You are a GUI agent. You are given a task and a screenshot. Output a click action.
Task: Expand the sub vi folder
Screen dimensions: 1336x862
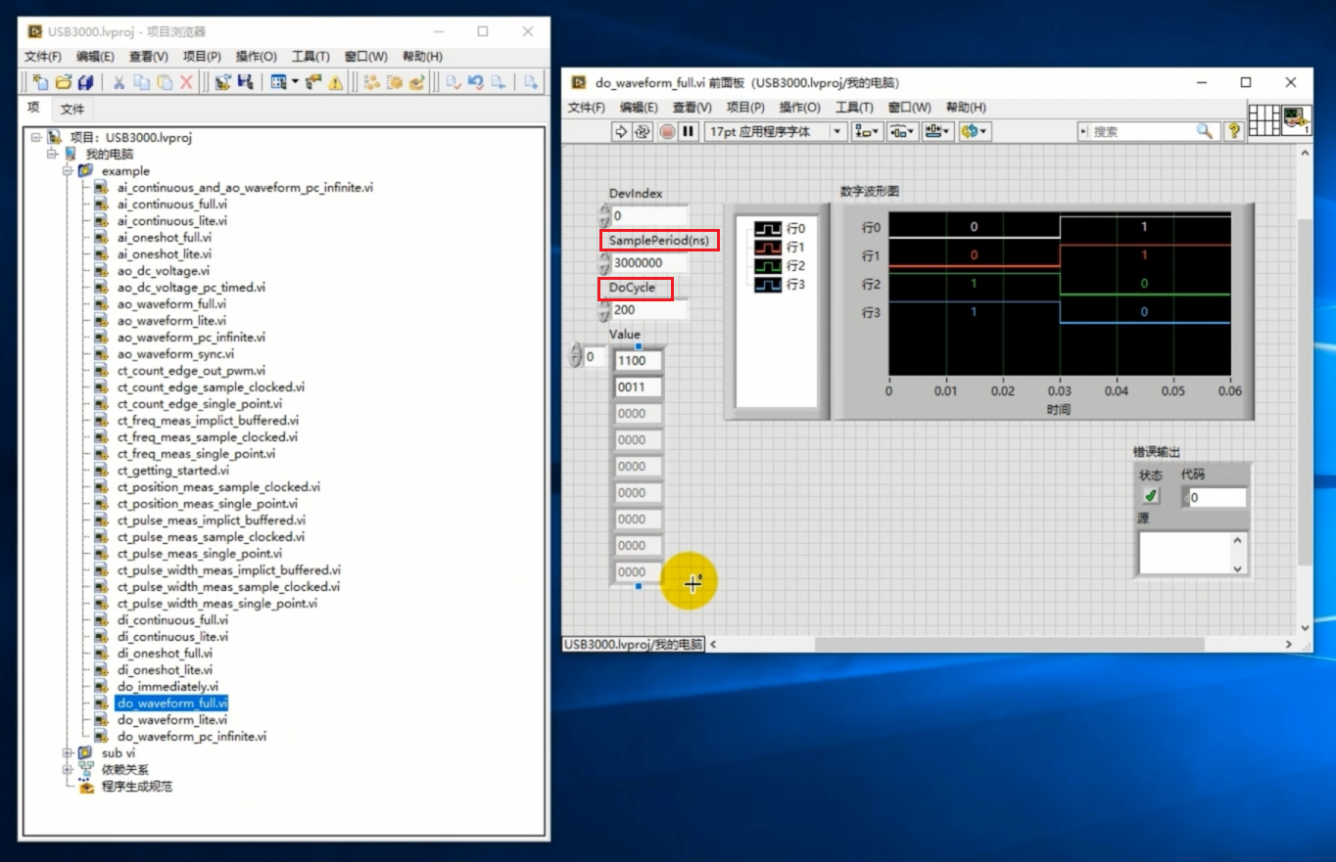(69, 753)
